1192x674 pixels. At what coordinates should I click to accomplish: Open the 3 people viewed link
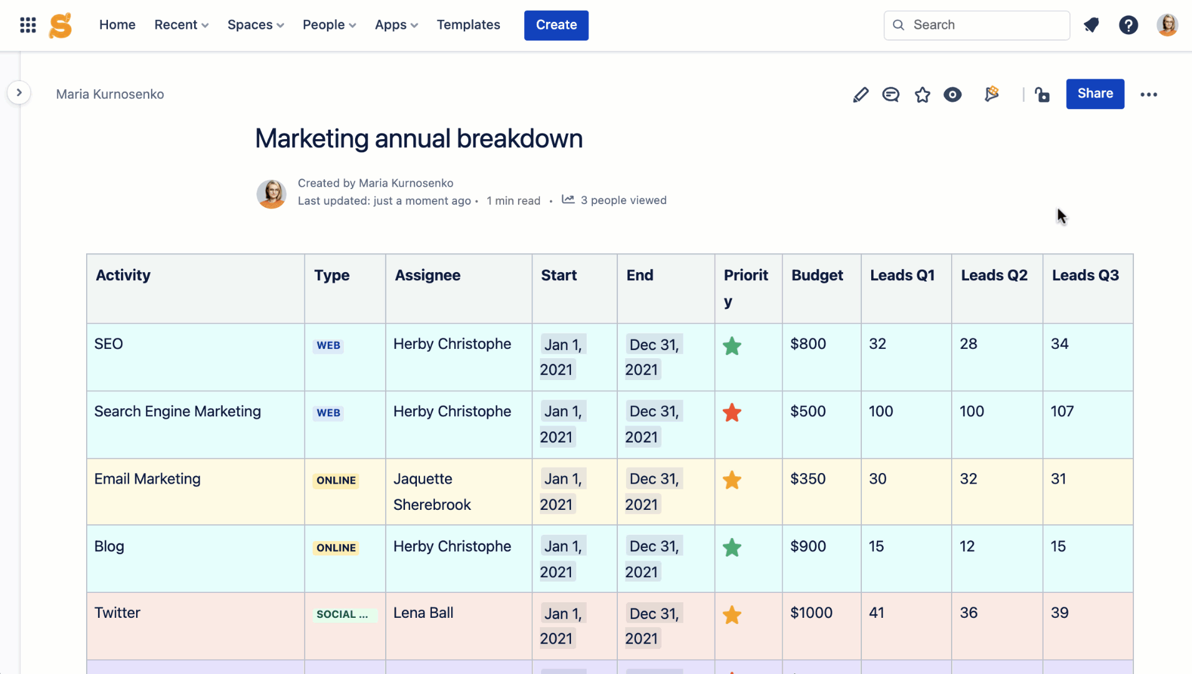623,200
